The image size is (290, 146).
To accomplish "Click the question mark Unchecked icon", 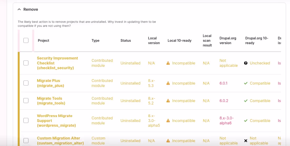I will [246, 63].
